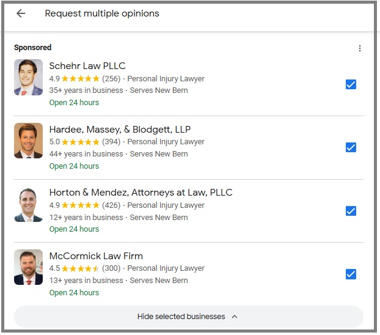Open the three-dot sponsored options menu
The width and height of the screenshot is (380, 335).
pos(360,48)
